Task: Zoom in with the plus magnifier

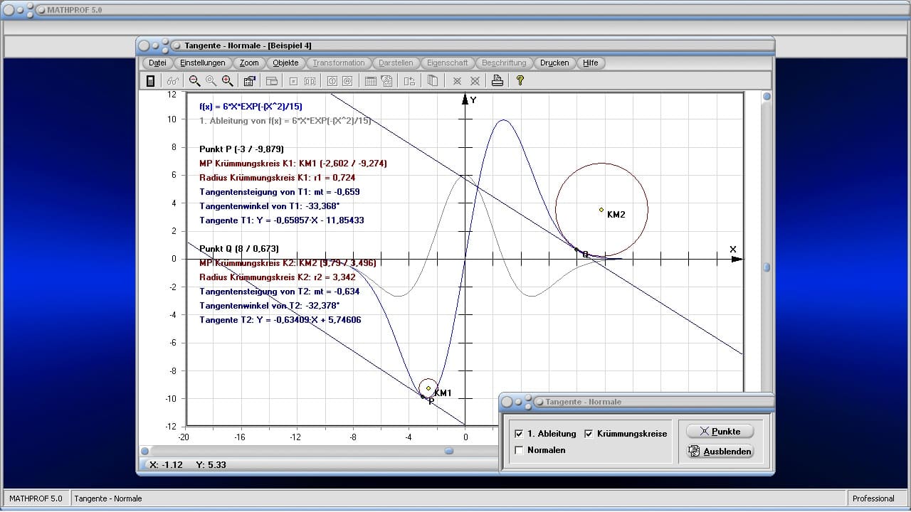Action: coord(228,81)
